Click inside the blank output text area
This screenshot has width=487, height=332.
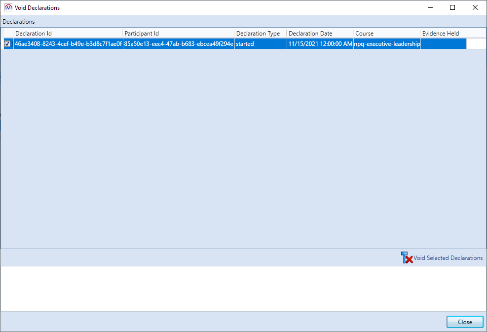click(x=243, y=289)
